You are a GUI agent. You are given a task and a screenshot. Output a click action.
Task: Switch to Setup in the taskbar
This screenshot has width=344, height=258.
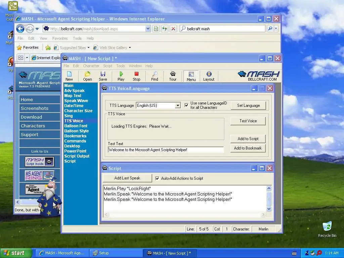click(116, 253)
